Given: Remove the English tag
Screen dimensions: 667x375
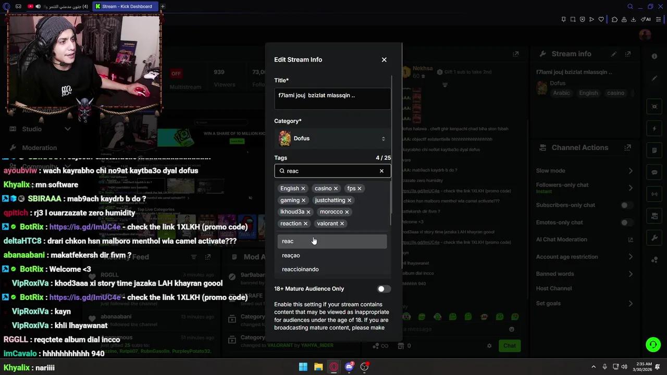Looking at the screenshot, I should coord(303,189).
